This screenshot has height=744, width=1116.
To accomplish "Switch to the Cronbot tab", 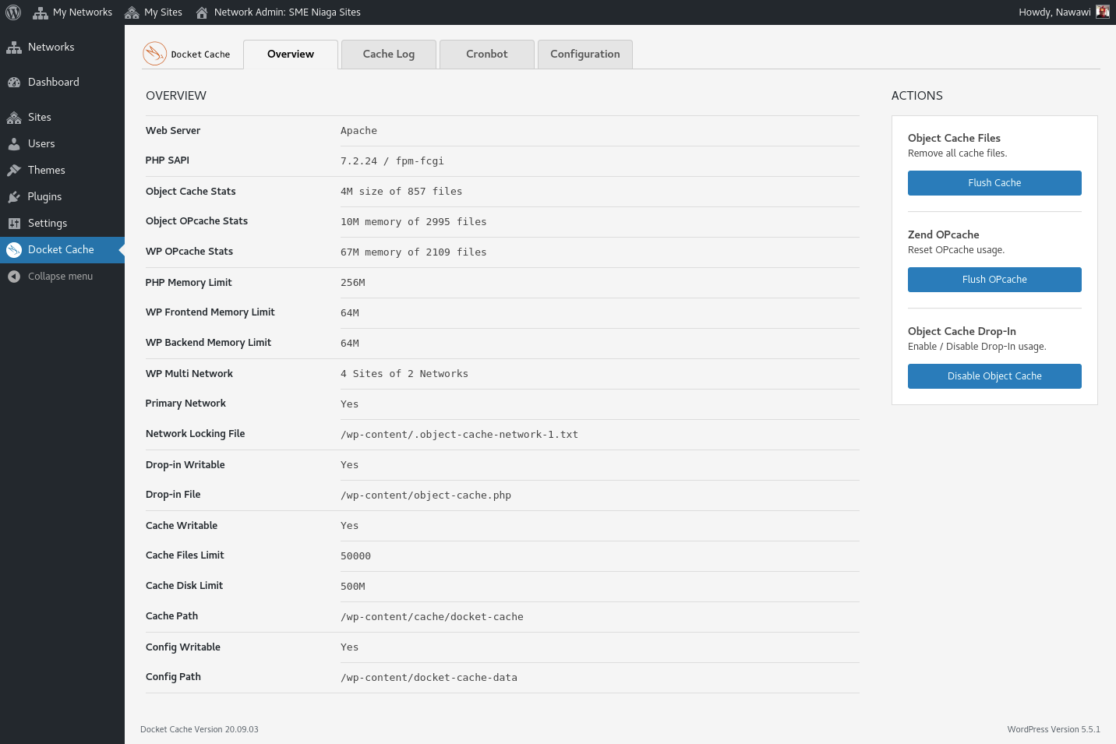I will coord(486,54).
